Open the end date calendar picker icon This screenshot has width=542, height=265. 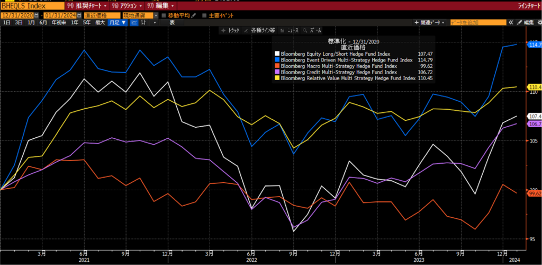[x=80, y=15]
